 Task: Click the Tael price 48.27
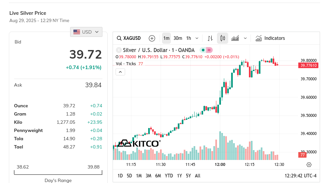(69, 147)
